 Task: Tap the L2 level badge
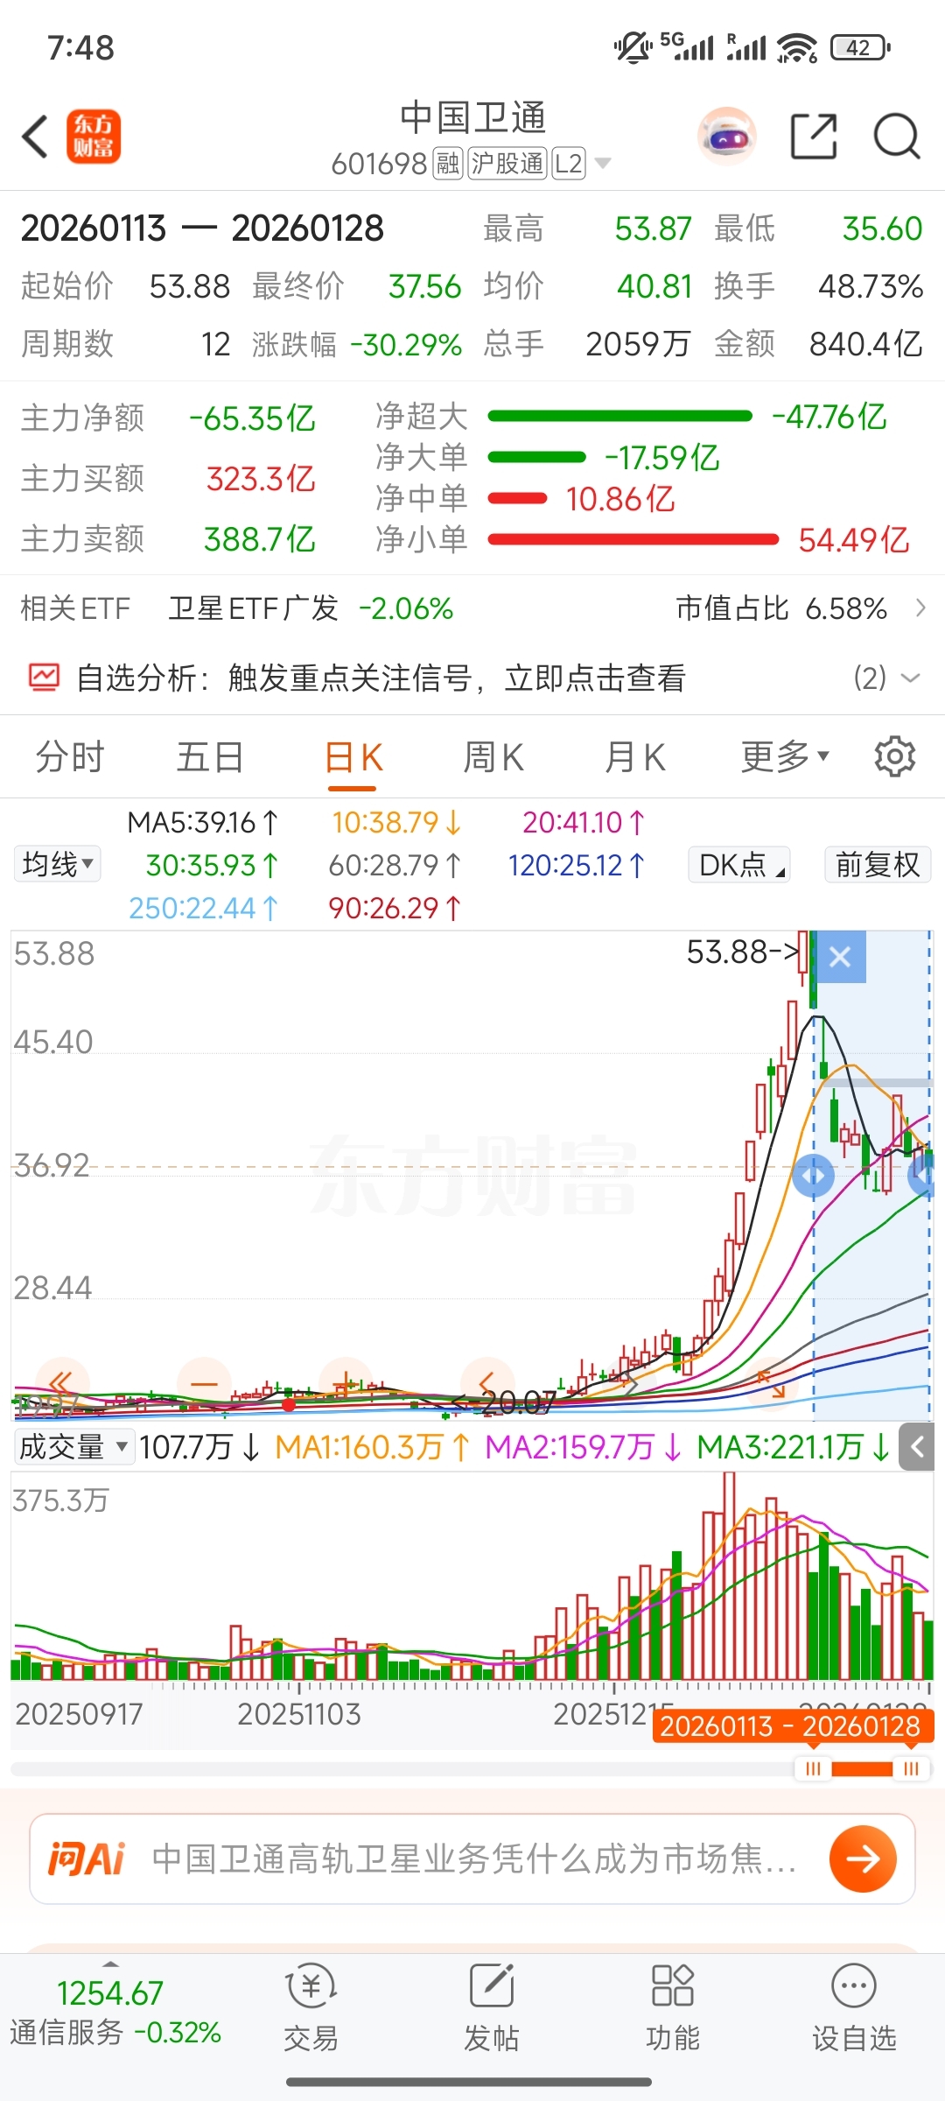(568, 164)
